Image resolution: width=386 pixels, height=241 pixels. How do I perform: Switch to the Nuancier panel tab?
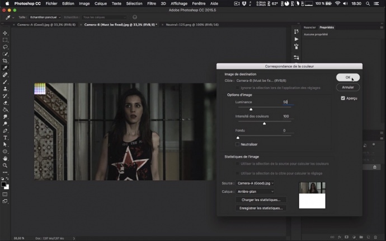309,27
